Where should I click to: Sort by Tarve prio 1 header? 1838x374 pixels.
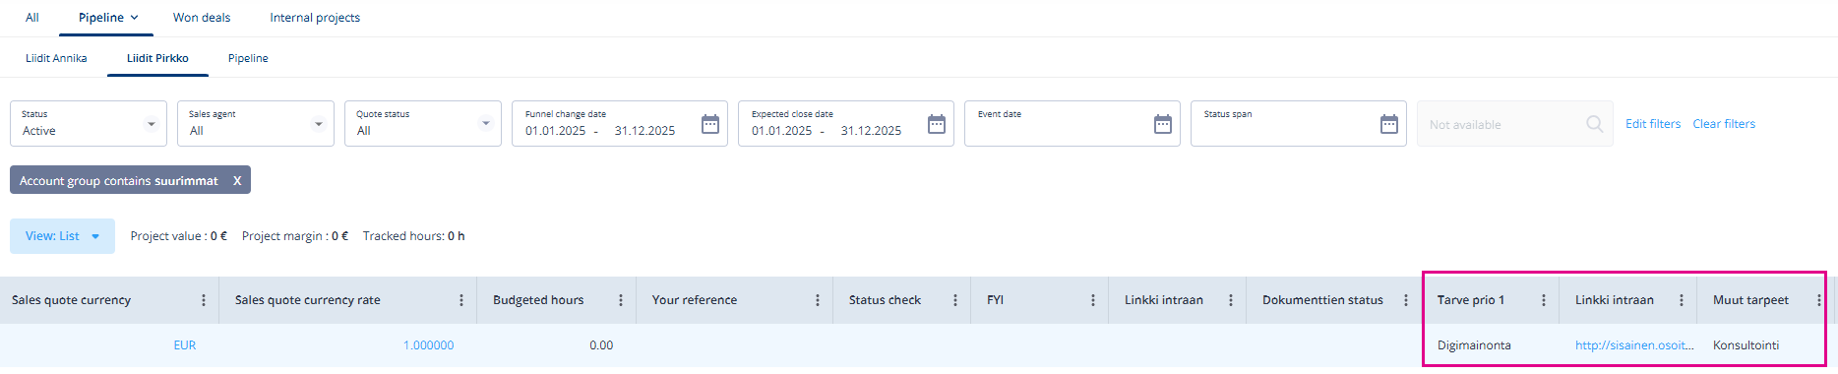1470,300
